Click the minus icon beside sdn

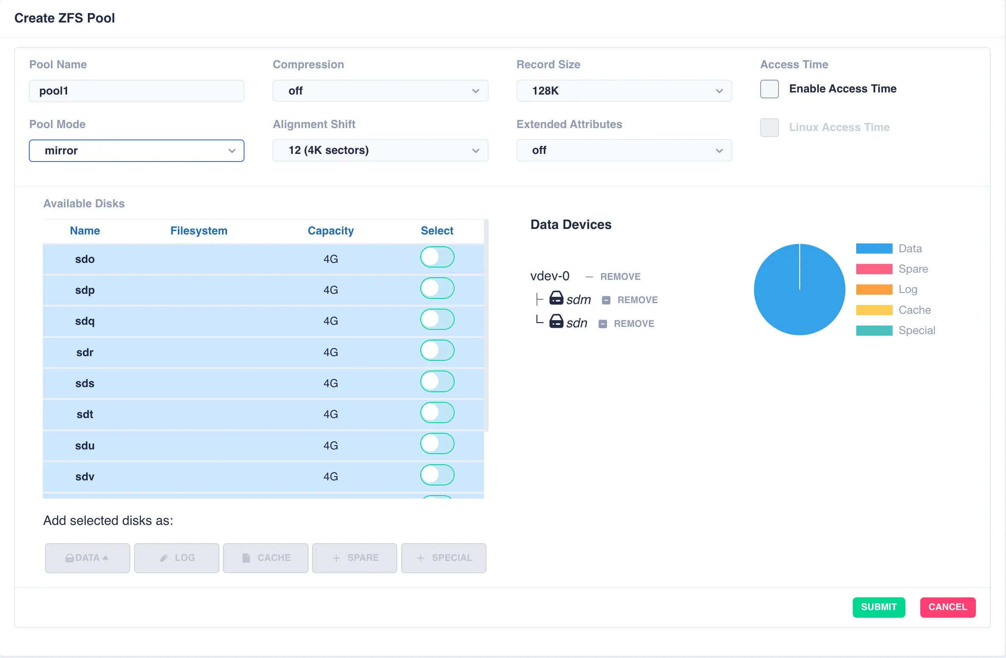pyautogui.click(x=603, y=324)
